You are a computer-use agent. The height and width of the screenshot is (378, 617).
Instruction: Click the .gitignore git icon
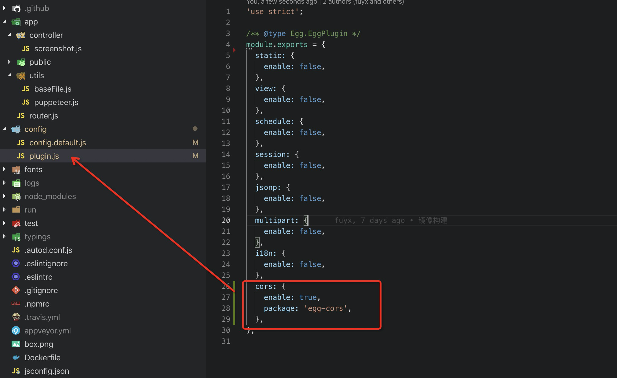[16, 290]
